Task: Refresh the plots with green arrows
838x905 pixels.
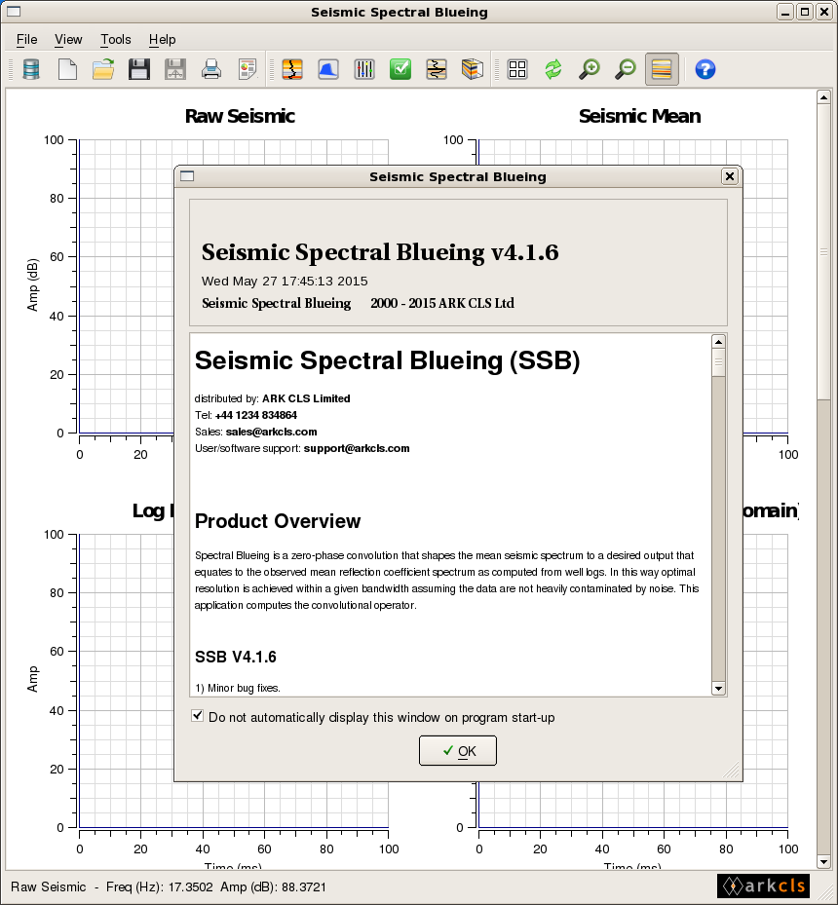Action: [553, 69]
